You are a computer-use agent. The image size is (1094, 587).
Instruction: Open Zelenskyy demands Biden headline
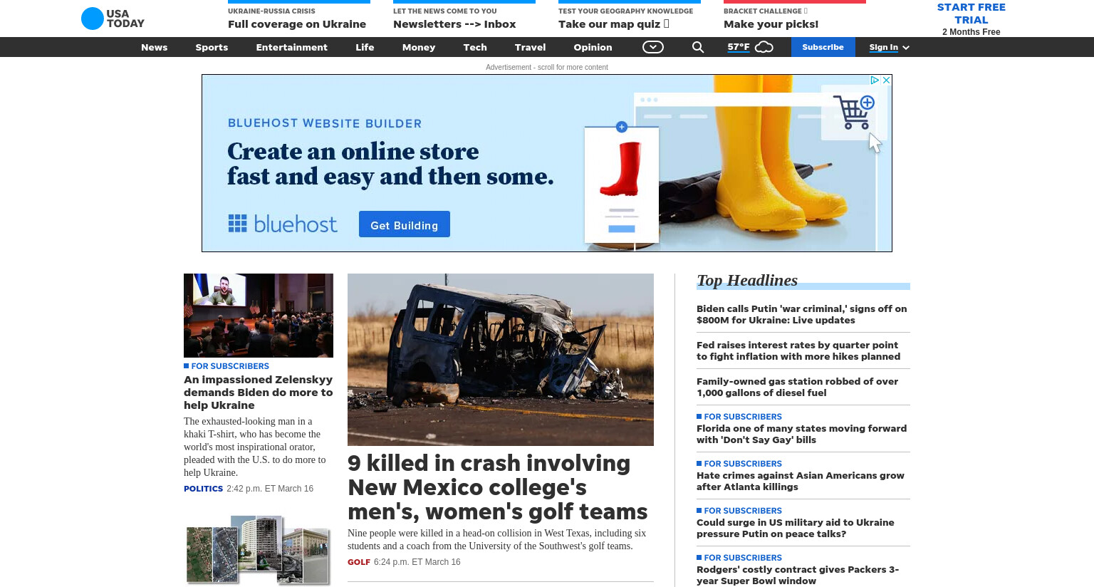(x=259, y=393)
